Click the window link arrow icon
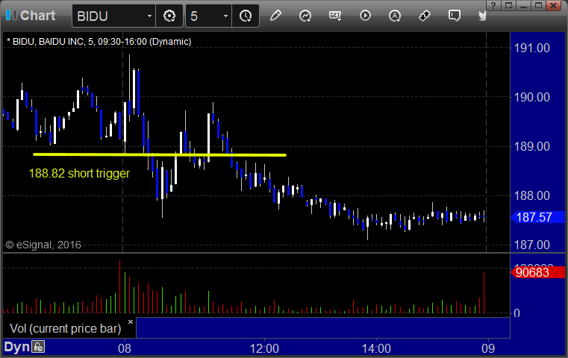The height and width of the screenshot is (358, 568). pos(508,5)
